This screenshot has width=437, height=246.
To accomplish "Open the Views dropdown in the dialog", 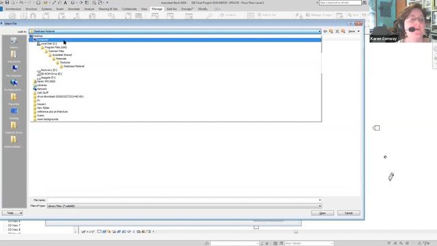I will tap(354, 31).
